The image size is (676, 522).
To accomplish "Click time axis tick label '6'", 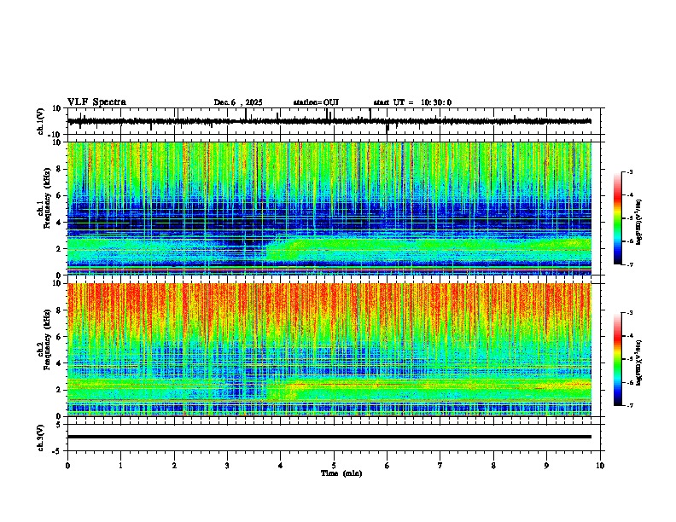I will 388,466.
